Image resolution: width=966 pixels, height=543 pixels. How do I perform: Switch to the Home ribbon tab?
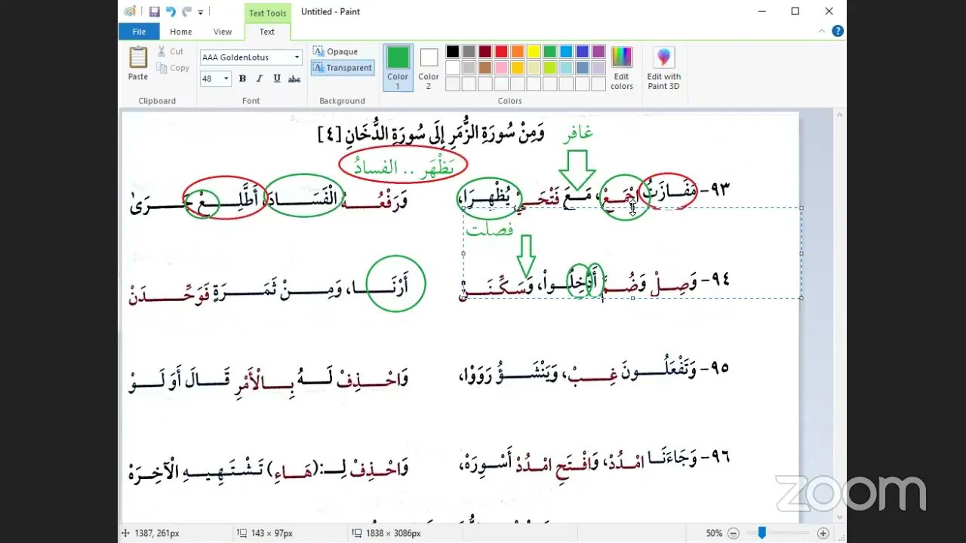(x=181, y=32)
